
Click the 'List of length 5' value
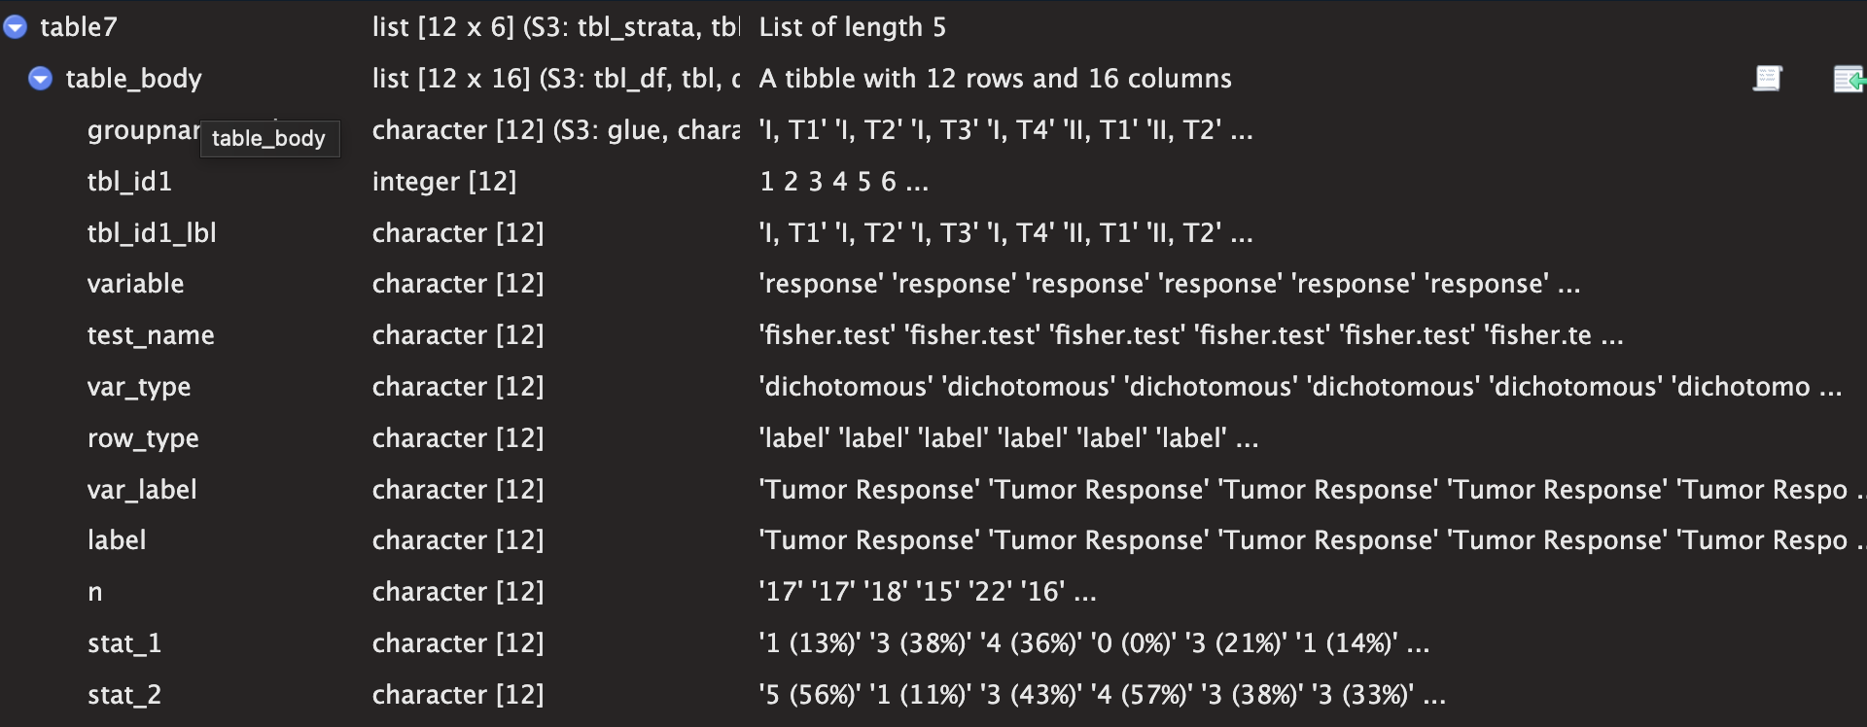(x=852, y=27)
